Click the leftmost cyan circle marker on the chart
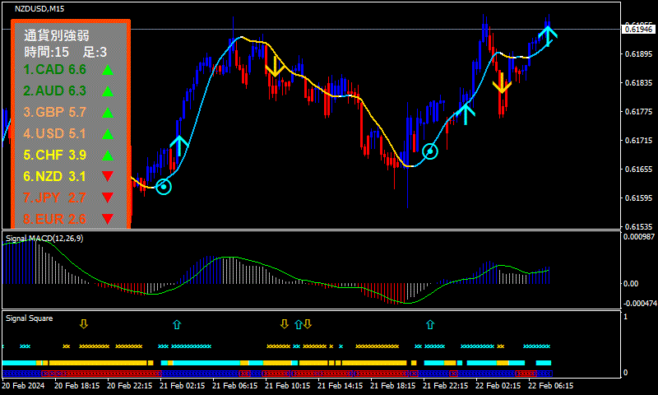Viewport: 658px width, 395px height. 164,187
